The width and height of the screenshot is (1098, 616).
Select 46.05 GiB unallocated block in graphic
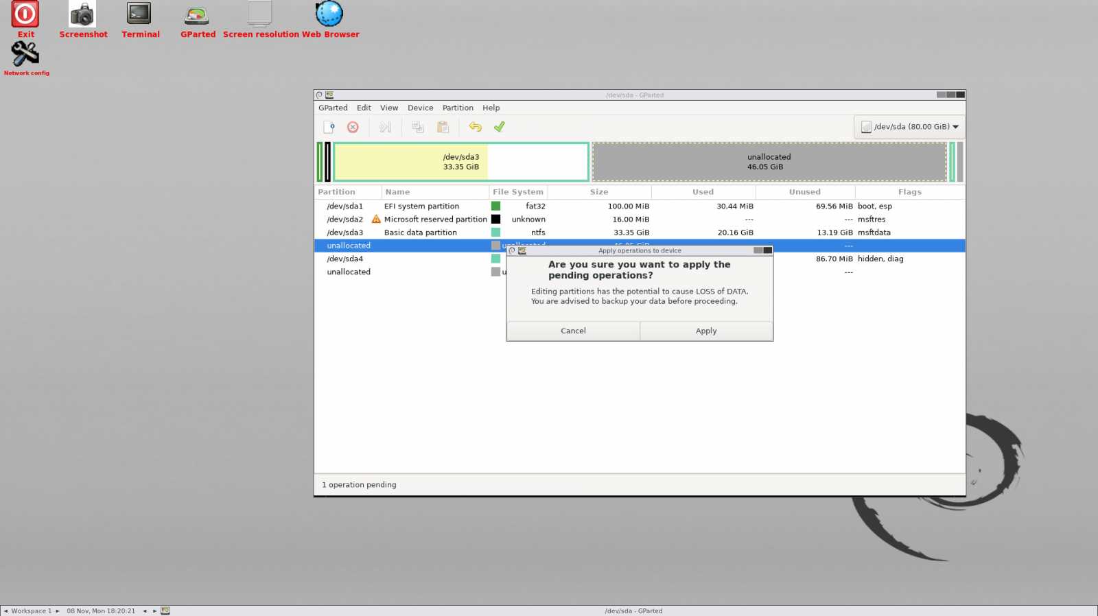(769, 162)
